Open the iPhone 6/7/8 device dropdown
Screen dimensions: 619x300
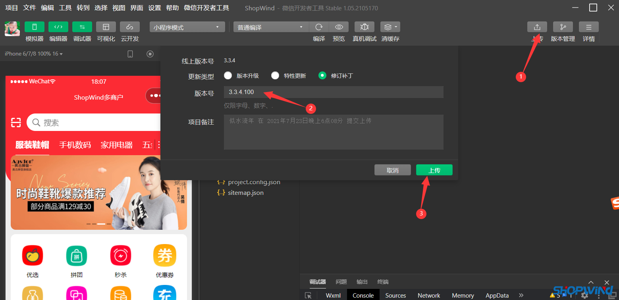(33, 54)
